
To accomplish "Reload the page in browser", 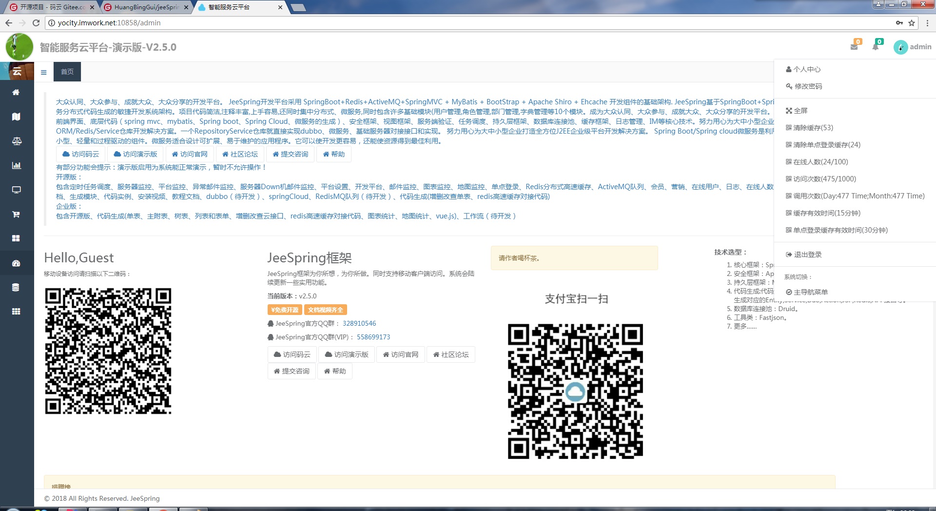I will [36, 23].
